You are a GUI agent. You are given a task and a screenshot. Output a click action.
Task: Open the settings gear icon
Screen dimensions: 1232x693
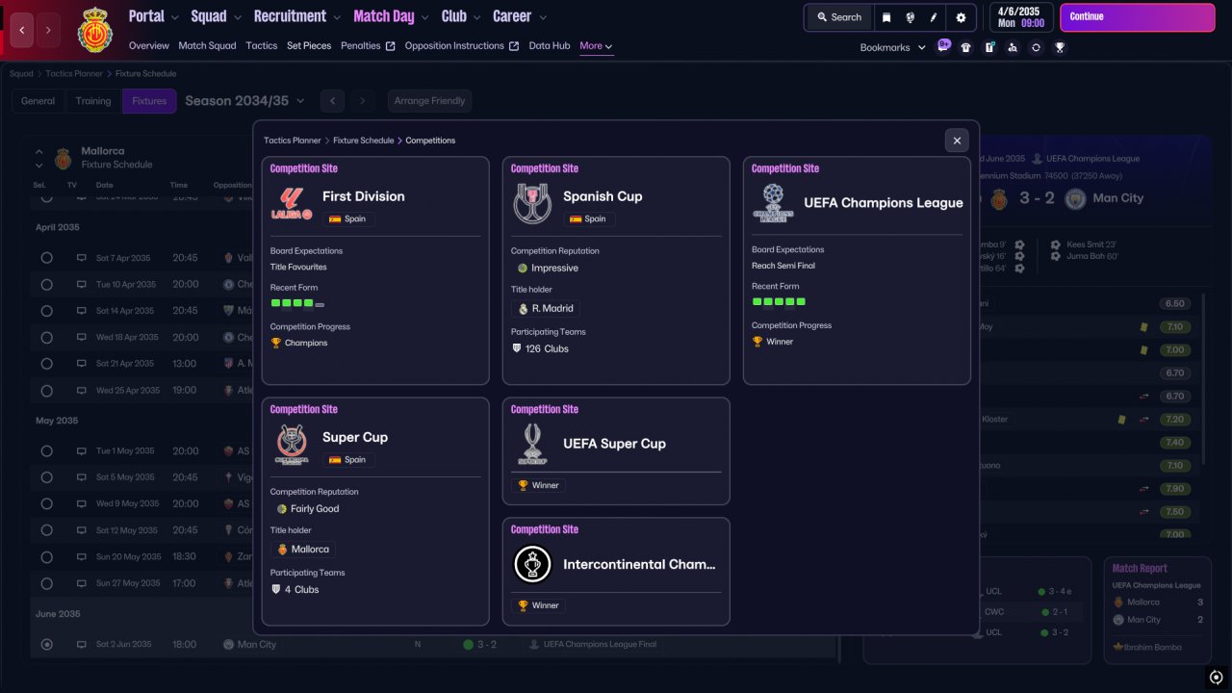coord(961,17)
